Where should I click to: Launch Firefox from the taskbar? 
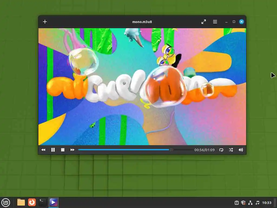tap(32, 202)
